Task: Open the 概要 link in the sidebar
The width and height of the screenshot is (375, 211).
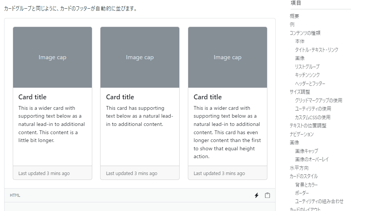Action: pos(294,16)
